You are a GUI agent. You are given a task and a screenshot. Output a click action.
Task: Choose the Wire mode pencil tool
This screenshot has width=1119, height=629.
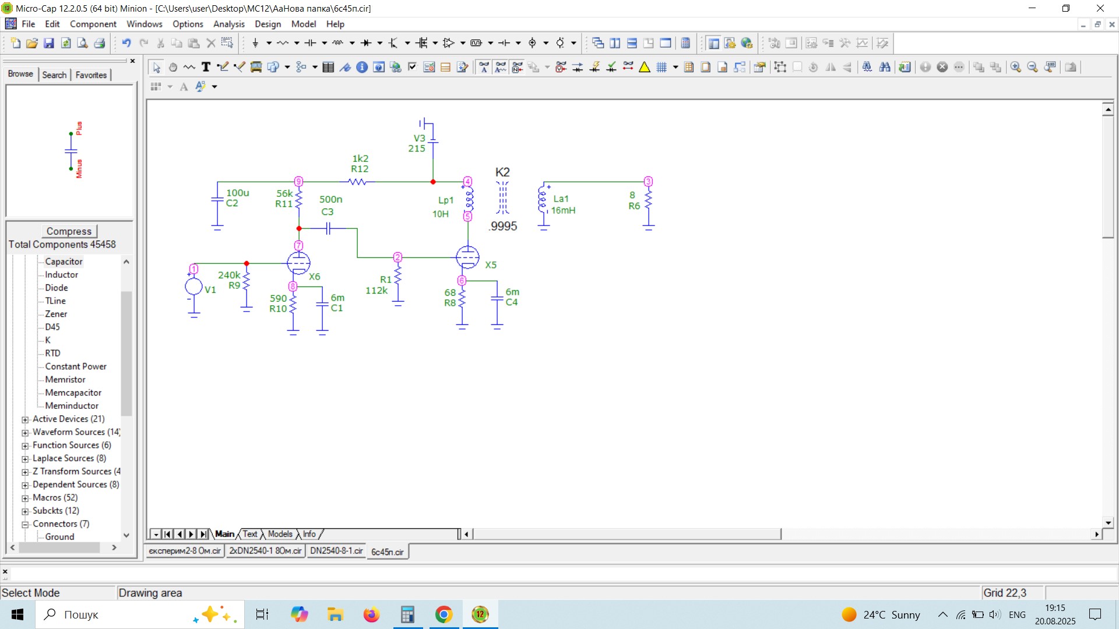(x=222, y=67)
